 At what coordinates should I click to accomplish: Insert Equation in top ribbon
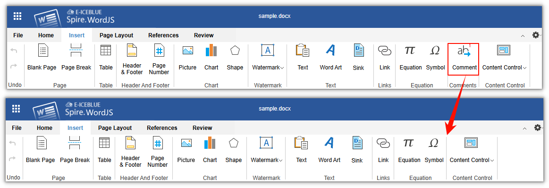(411, 58)
